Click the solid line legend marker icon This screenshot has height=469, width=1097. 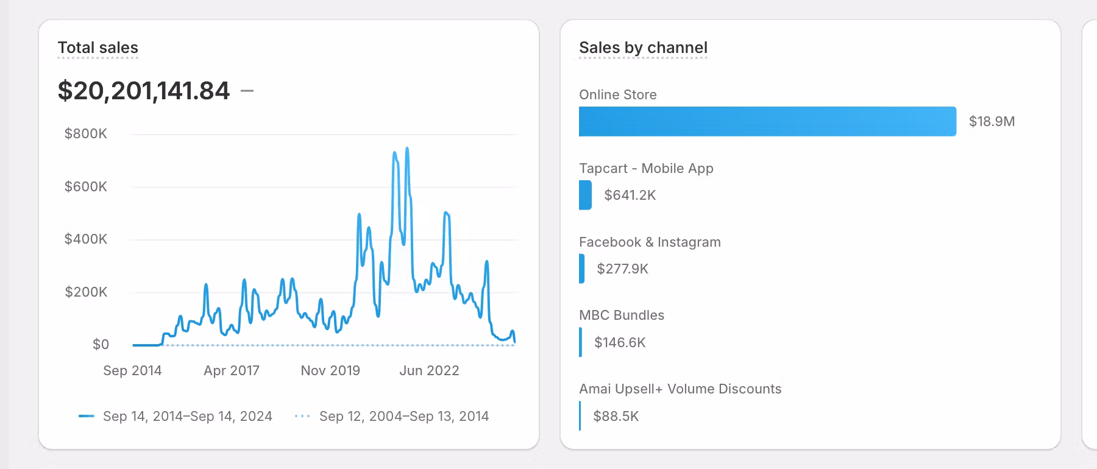(87, 417)
